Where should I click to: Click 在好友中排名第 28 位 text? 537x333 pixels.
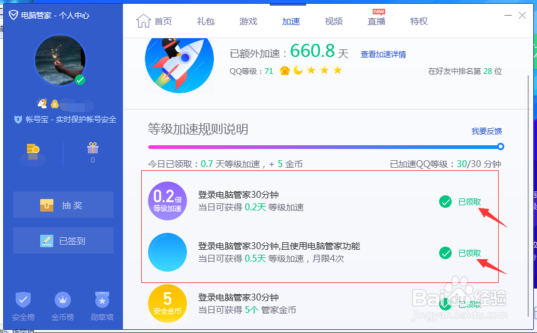coord(465,71)
